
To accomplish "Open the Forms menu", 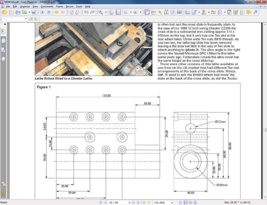I will pyautogui.click(x=59, y=6).
